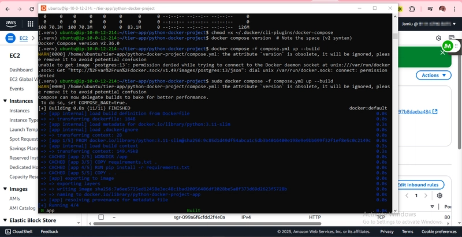Viewport: 462px width, 237px height.
Task: Click the 'Building 0.8s (11/11) FINISHED' terminal line
Action: pyautogui.click(x=84, y=108)
